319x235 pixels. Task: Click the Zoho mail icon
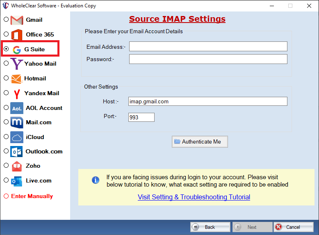tap(17, 166)
